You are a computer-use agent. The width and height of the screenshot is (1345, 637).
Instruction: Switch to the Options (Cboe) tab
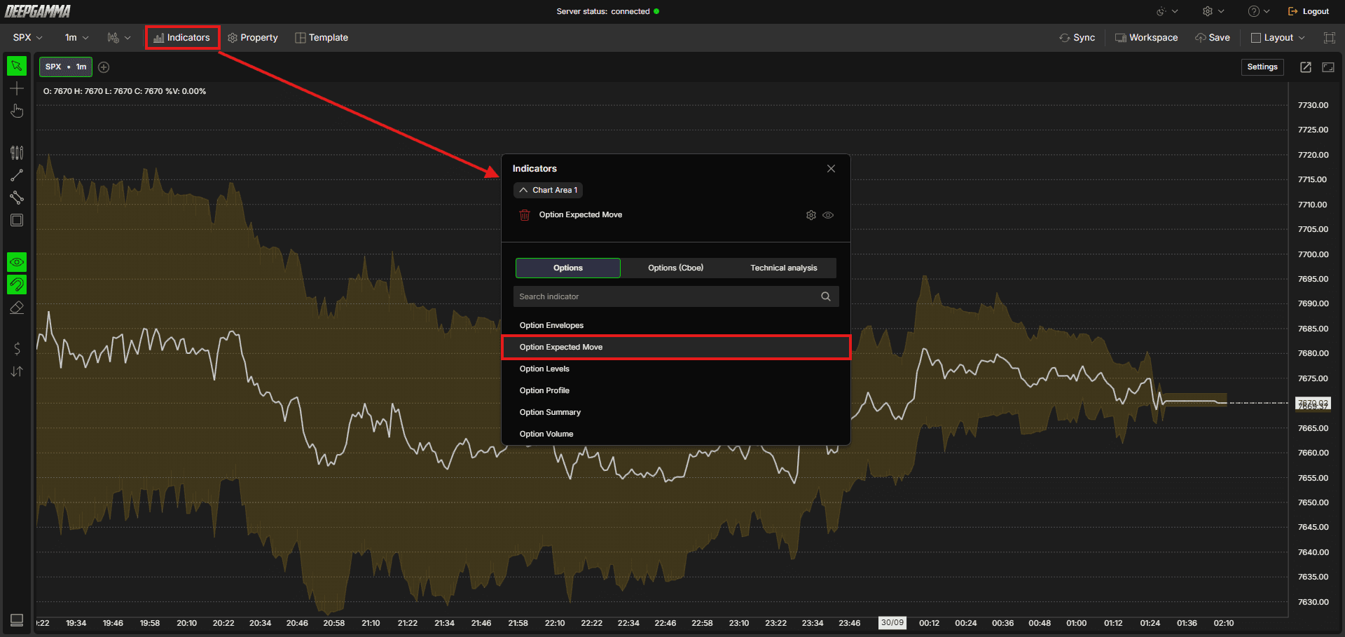[x=675, y=268]
